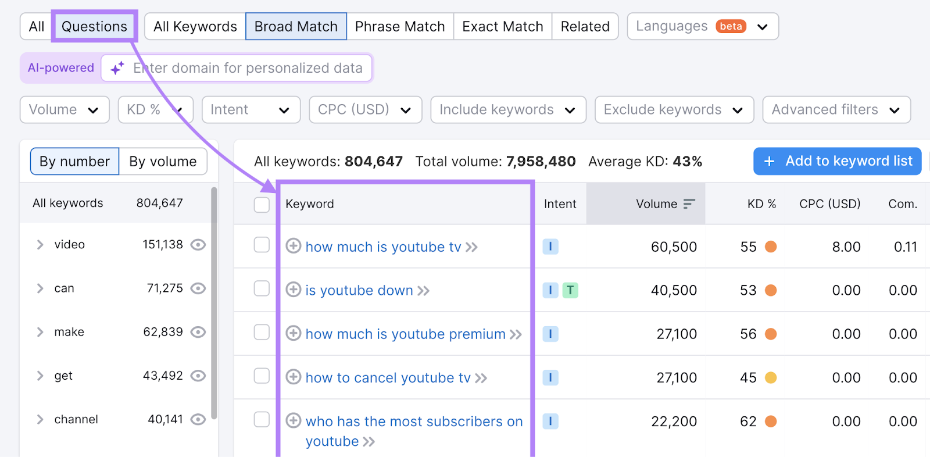Open the 'how much is youtube premium' keyword link

coord(406,334)
